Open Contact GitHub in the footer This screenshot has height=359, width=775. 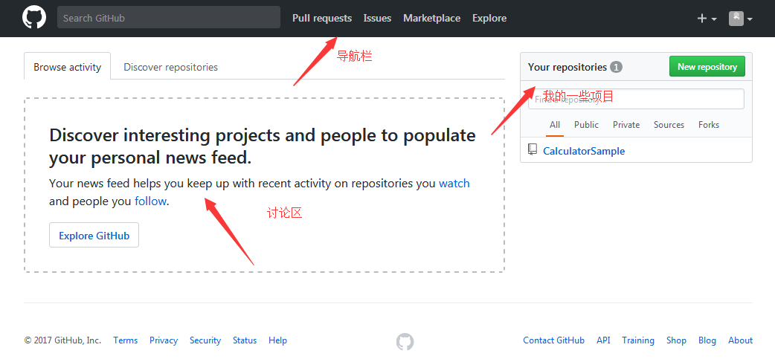pos(553,340)
